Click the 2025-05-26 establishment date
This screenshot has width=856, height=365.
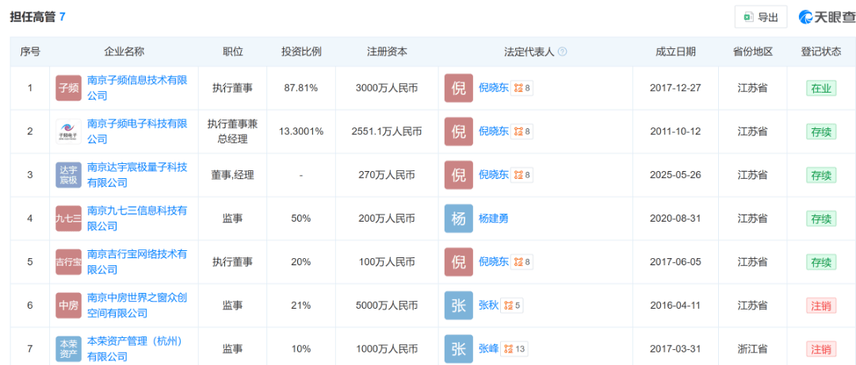676,175
